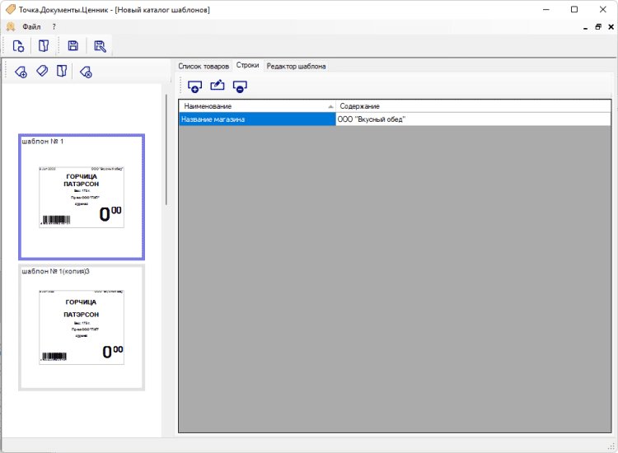Close the inner catalog document
This screenshot has height=453, width=618.
(x=611, y=27)
